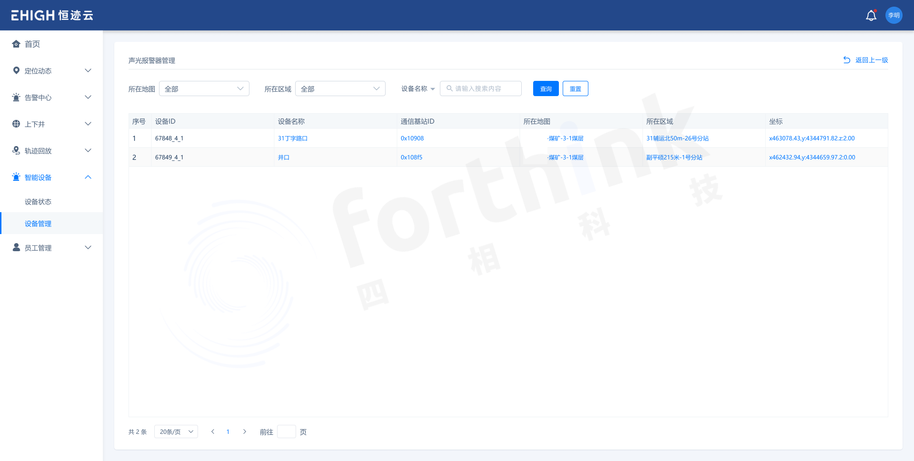Select the 首页 home icon in sidebar
914x461 pixels.
click(16, 44)
